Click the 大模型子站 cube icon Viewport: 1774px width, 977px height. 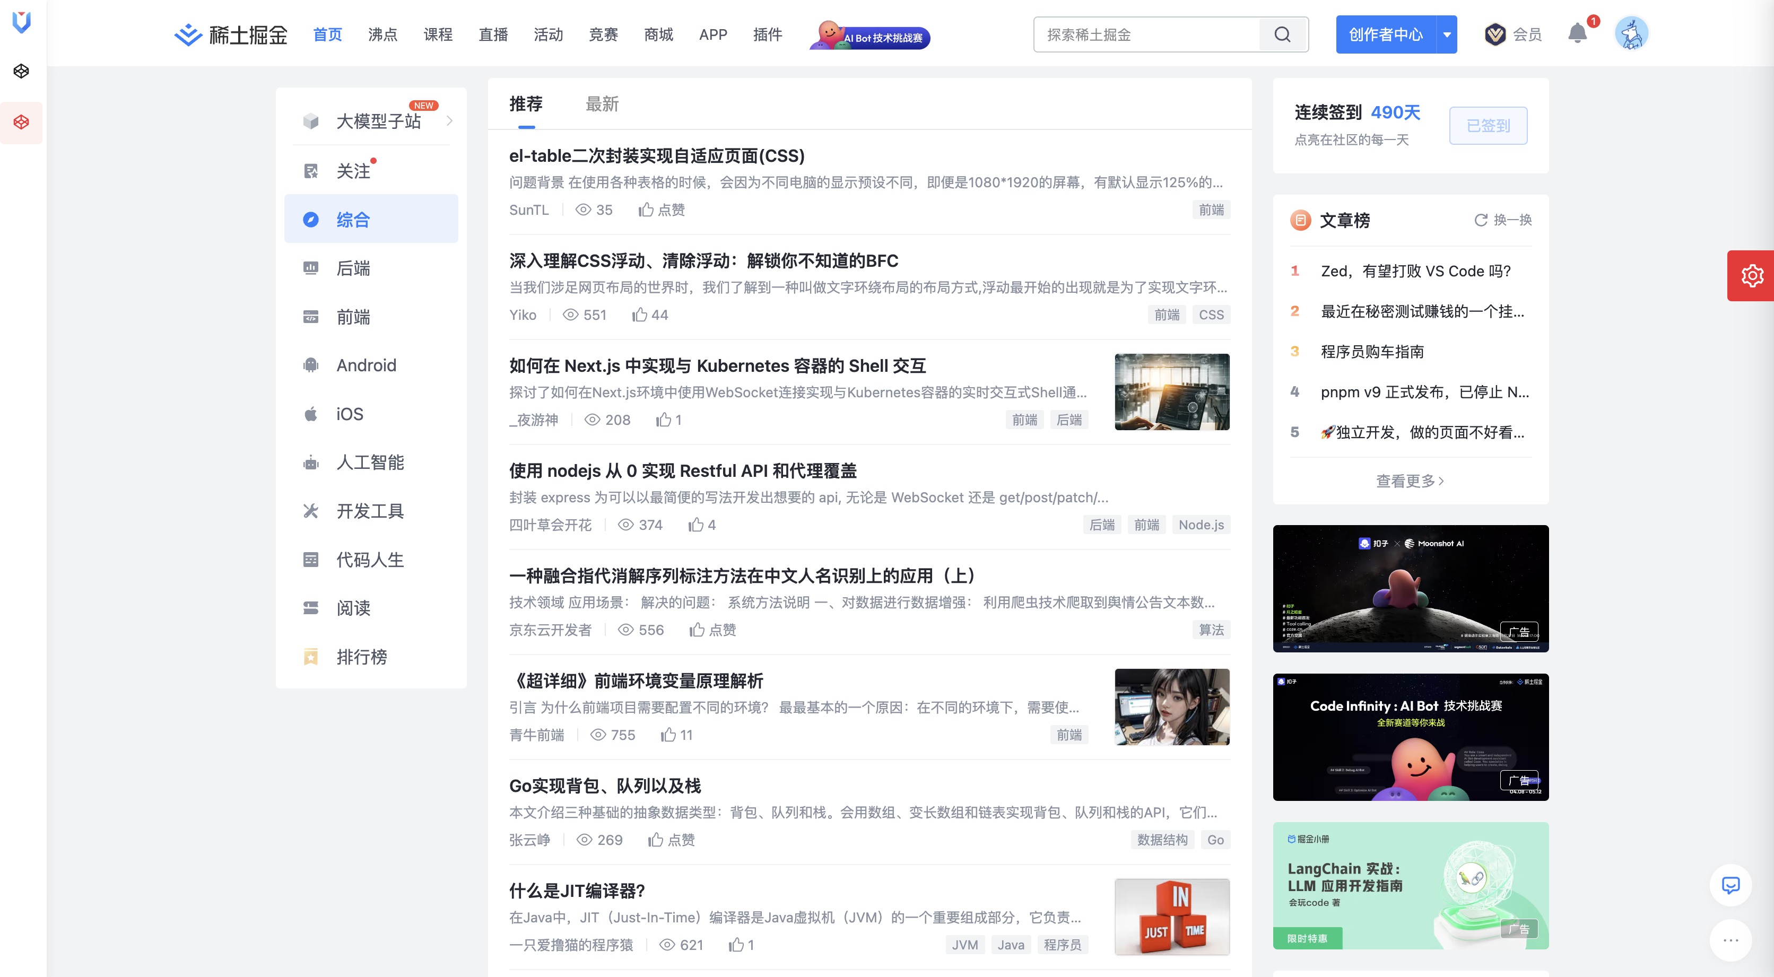tap(310, 121)
